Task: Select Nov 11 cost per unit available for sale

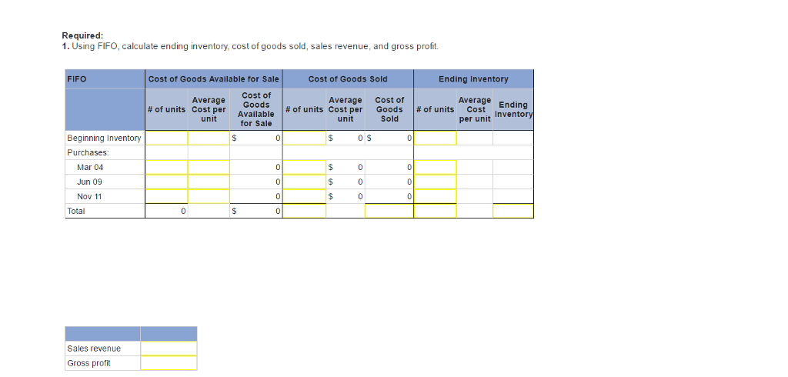Action: coord(209,196)
